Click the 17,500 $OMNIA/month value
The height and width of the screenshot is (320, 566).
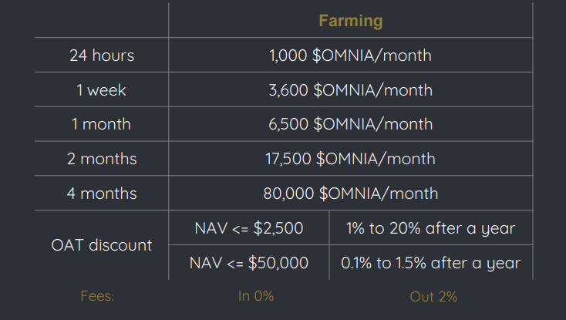351,159
